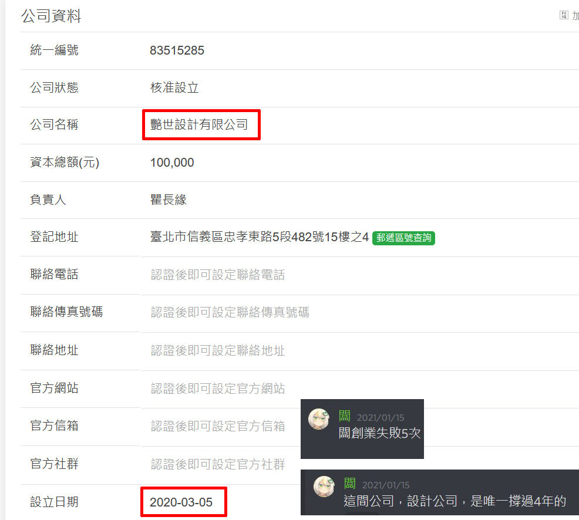Click the 認證後即可設定官方信箱 placeholder

pyautogui.click(x=218, y=426)
